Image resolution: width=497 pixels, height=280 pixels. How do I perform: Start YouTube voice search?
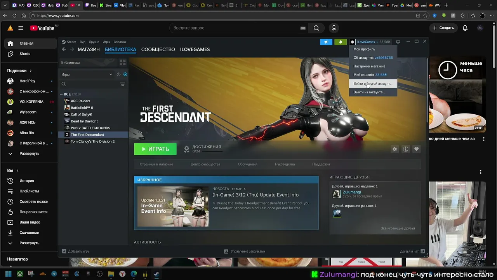point(334,28)
